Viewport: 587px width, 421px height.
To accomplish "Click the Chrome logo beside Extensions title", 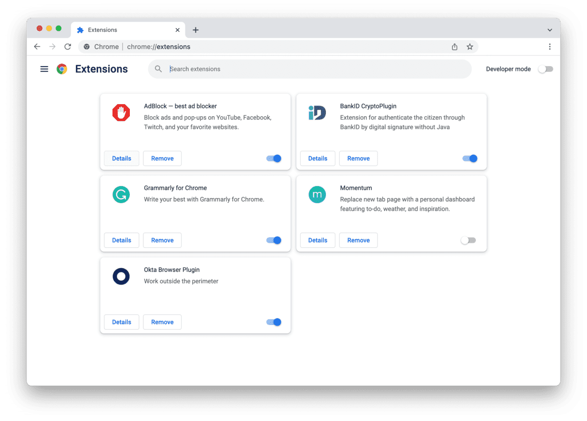I will [x=62, y=69].
